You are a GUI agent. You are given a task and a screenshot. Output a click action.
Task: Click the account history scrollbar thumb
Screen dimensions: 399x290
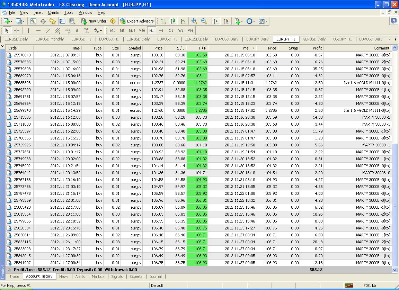(x=395, y=205)
